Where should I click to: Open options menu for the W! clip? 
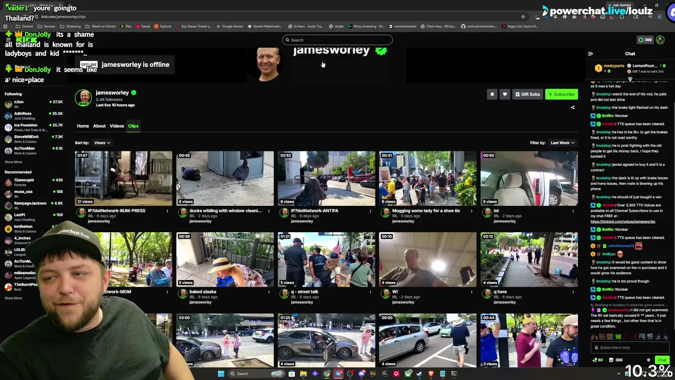point(471,292)
